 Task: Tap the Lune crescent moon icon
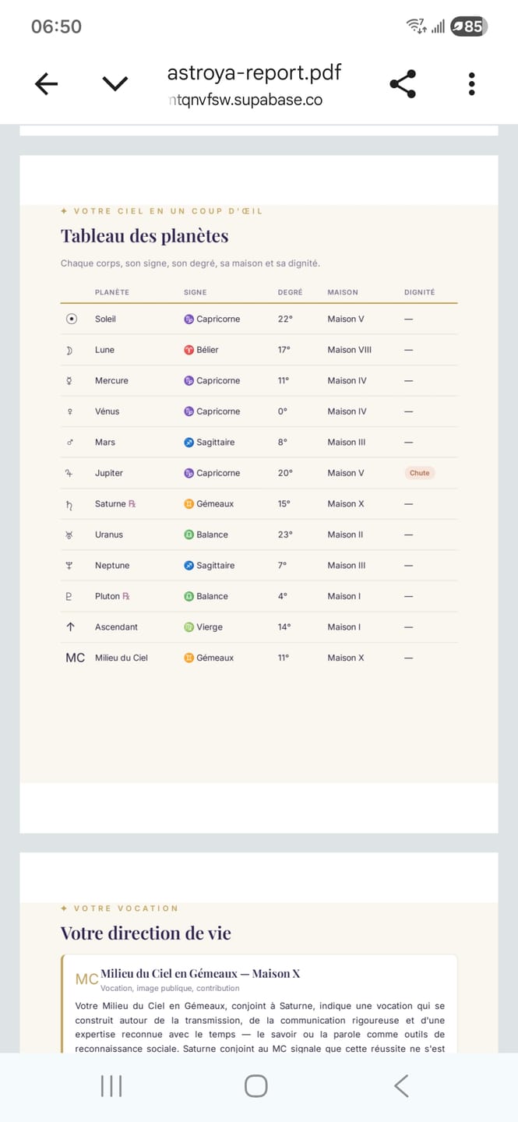pyautogui.click(x=69, y=350)
